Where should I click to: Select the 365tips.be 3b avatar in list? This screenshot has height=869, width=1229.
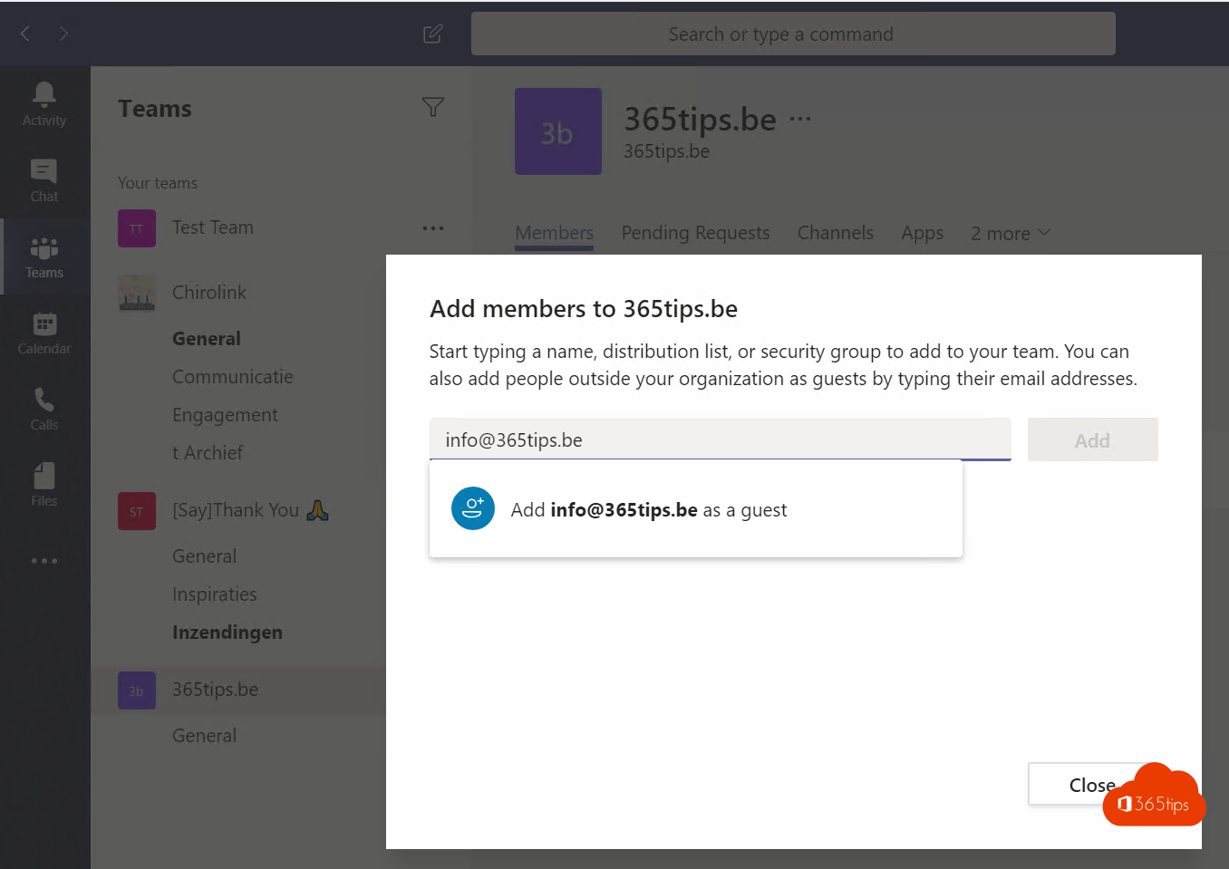[x=137, y=690]
